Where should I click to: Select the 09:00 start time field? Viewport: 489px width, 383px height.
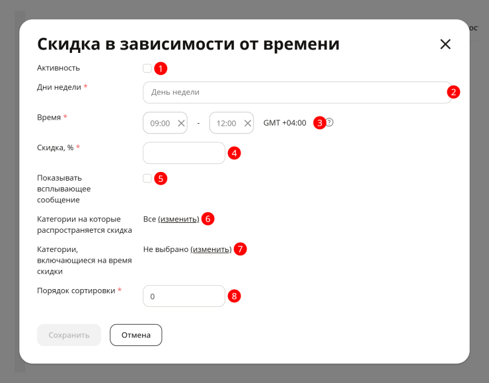pyautogui.click(x=165, y=122)
